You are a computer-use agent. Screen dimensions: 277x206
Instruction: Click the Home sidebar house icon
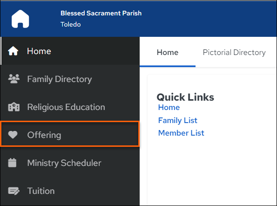[13, 51]
